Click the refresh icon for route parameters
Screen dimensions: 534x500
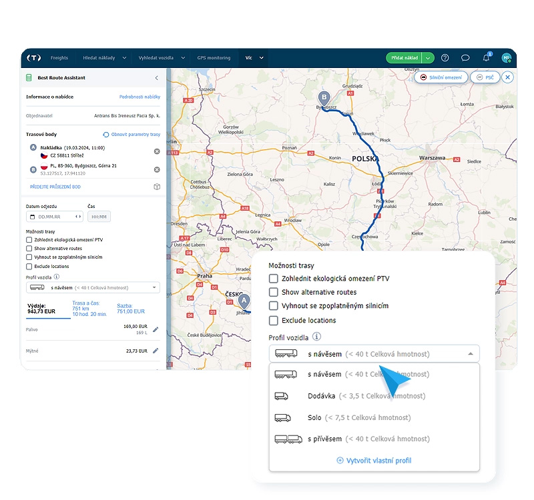pyautogui.click(x=106, y=135)
